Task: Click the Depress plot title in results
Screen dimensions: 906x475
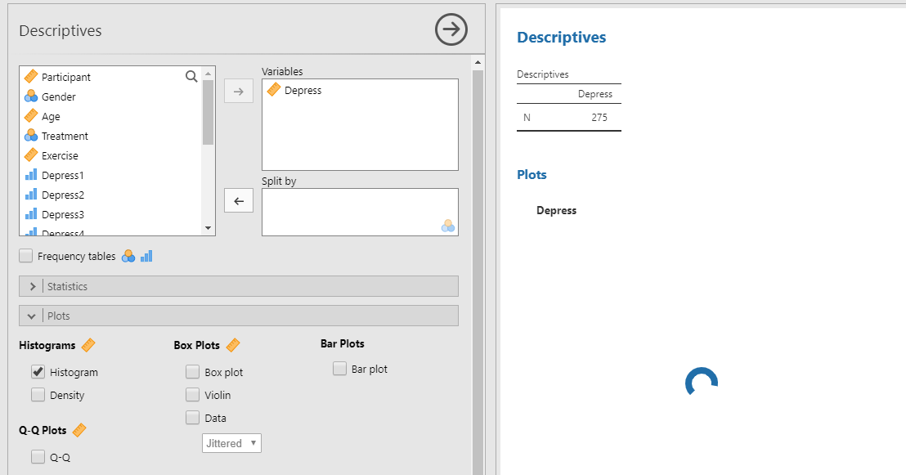Action: click(x=556, y=210)
